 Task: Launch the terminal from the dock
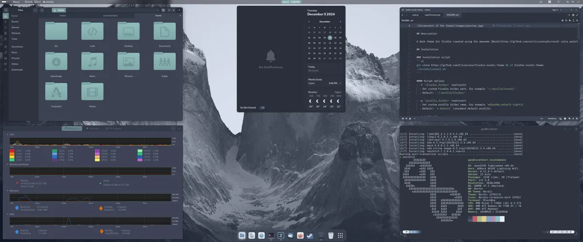(272, 235)
